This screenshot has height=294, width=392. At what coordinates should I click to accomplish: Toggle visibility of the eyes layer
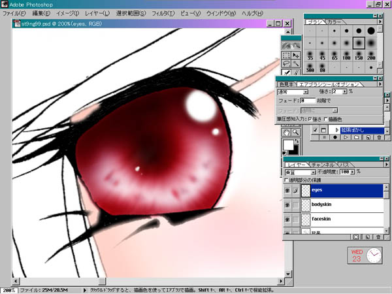tap(287, 191)
